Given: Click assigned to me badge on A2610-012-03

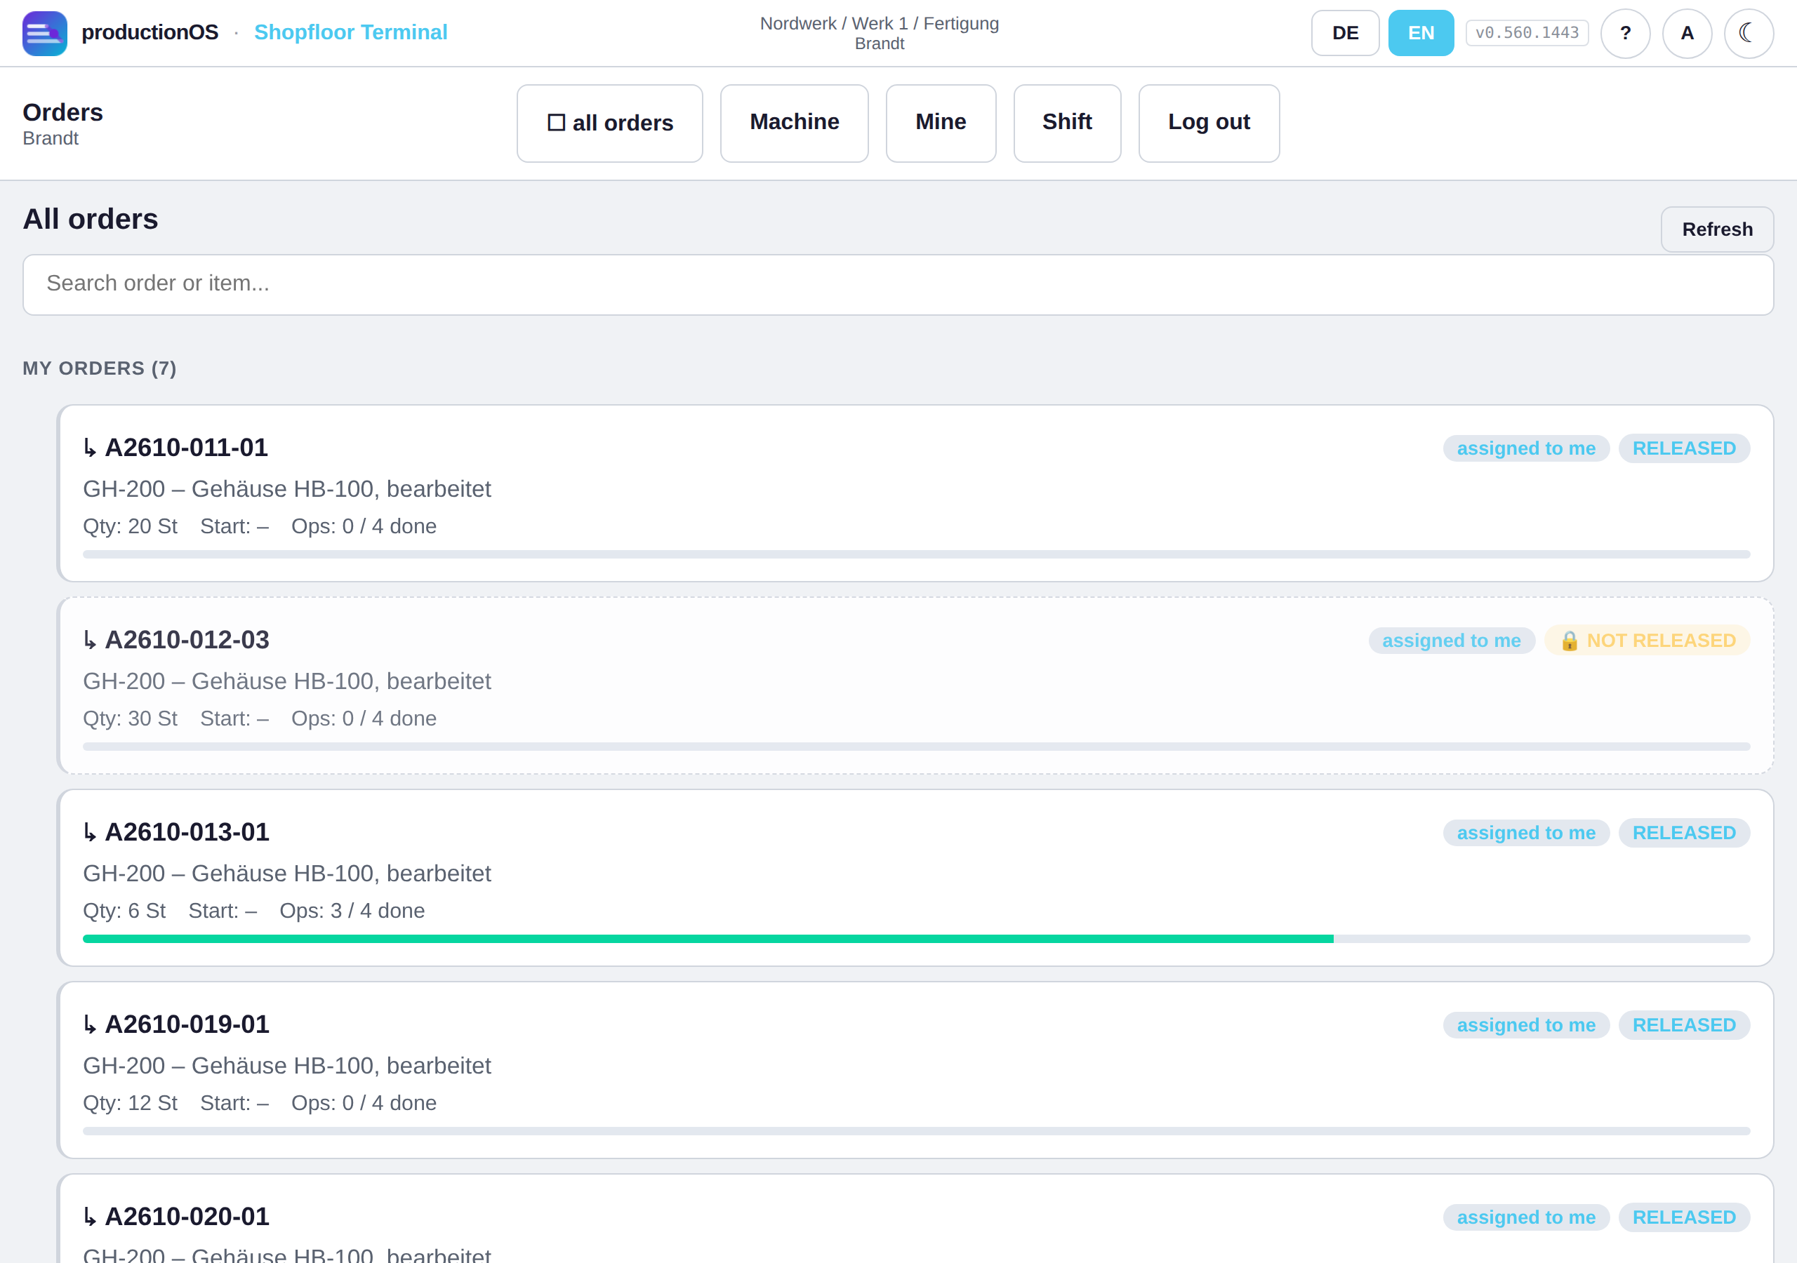Looking at the screenshot, I should pyautogui.click(x=1451, y=641).
